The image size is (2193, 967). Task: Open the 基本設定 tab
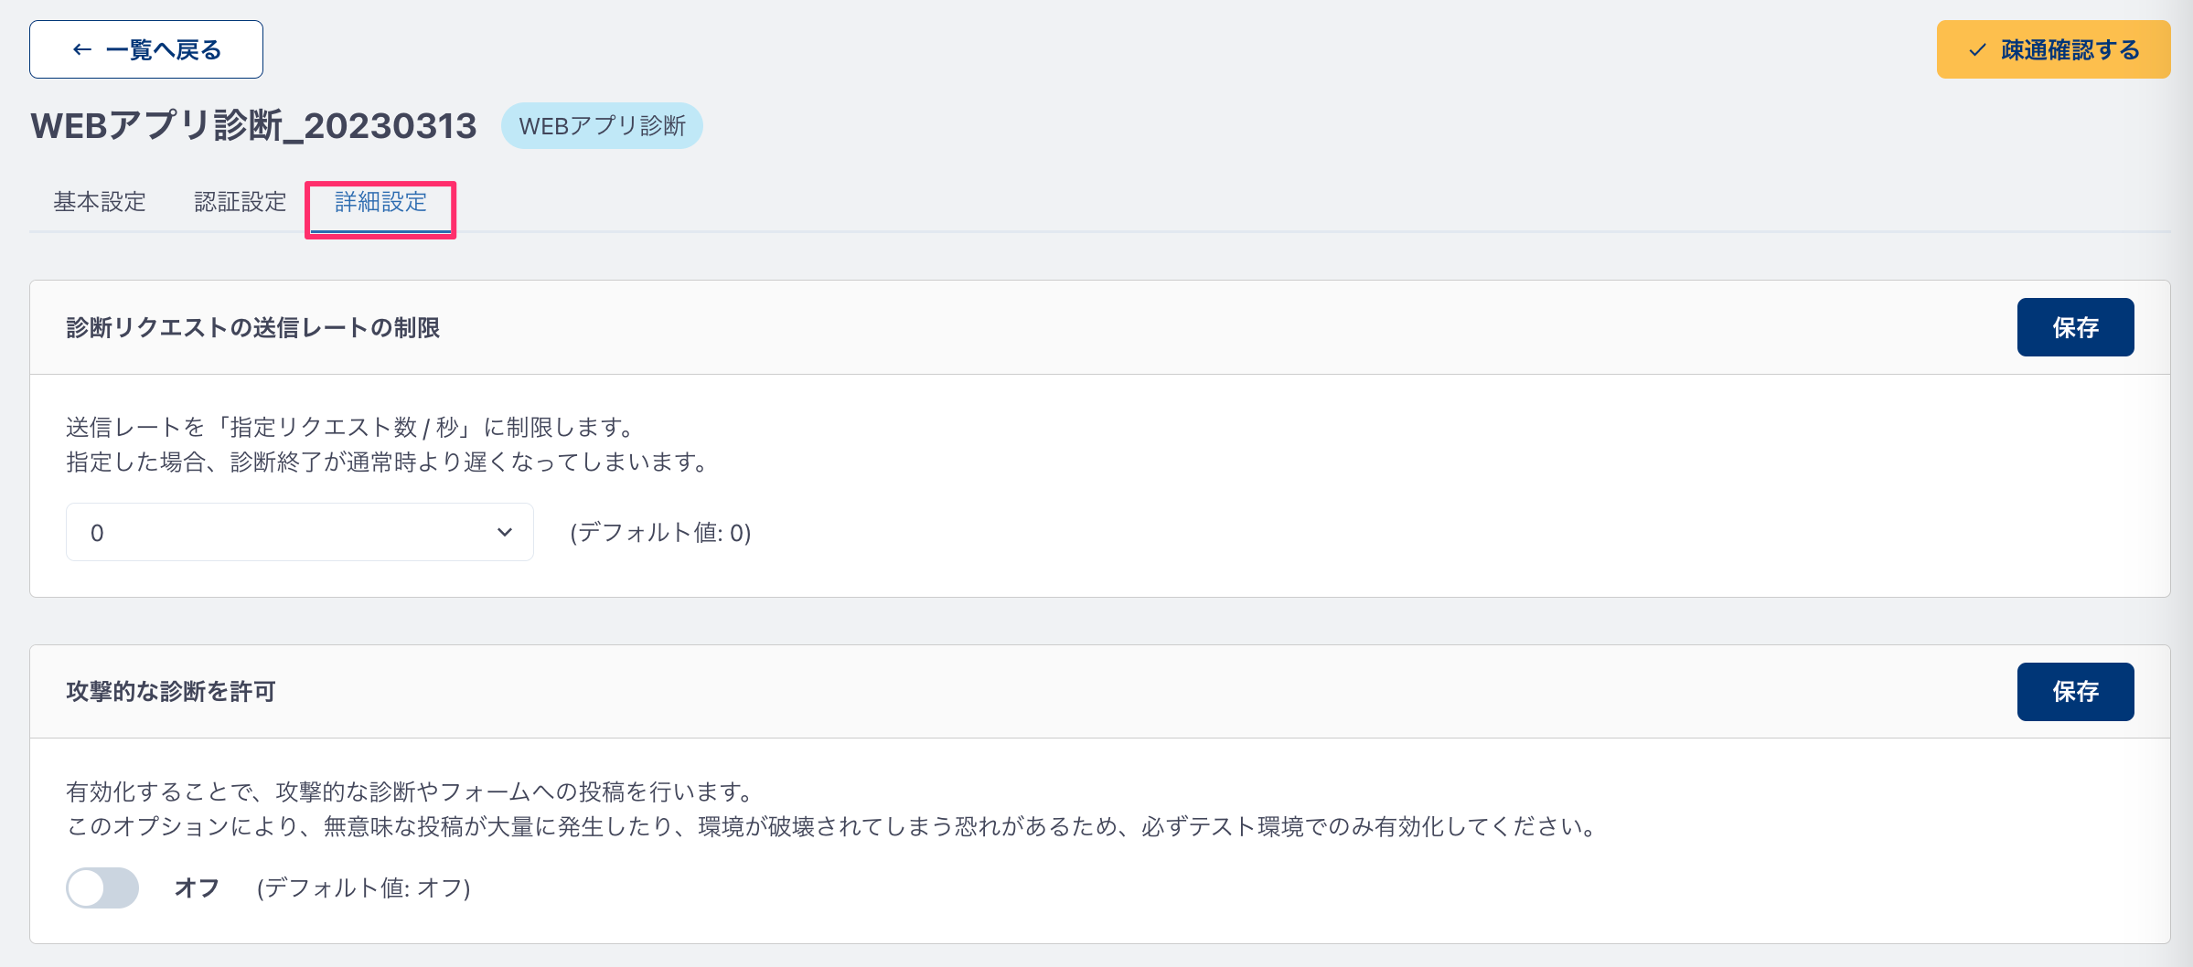pyautogui.click(x=100, y=202)
